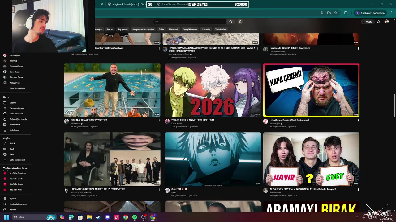Image resolution: width=396 pixels, height=222 pixels.
Task: Open options menu for 2026 anime video
Action: (260, 121)
